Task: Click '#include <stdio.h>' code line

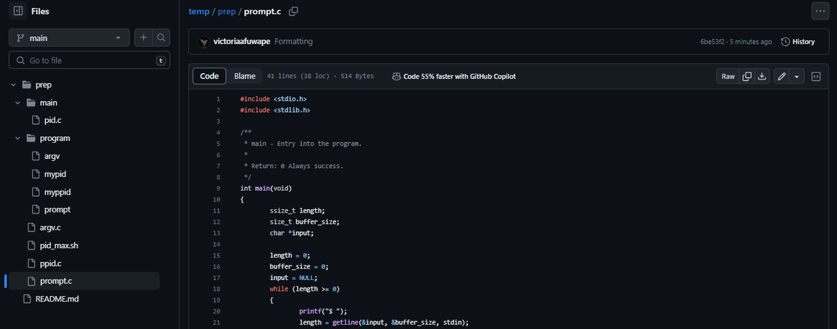Action: (273, 99)
